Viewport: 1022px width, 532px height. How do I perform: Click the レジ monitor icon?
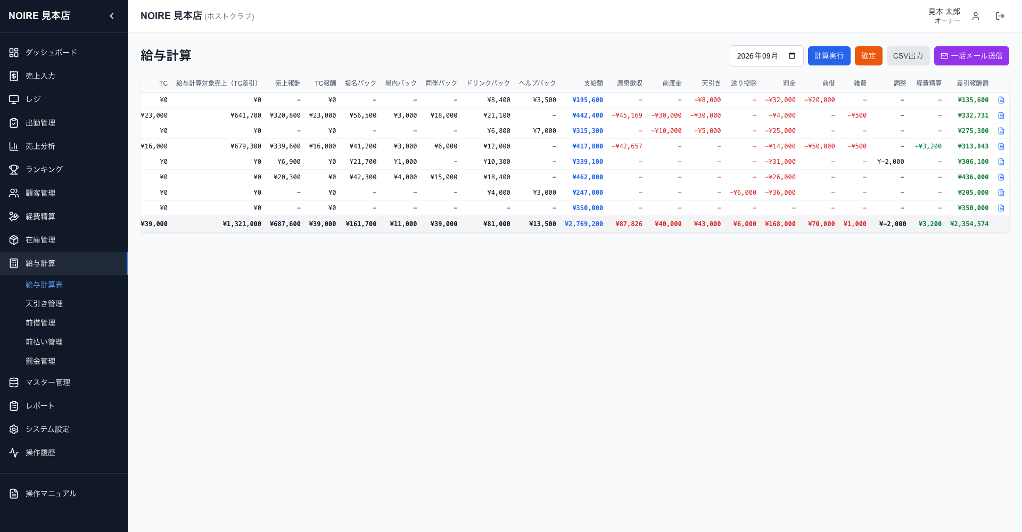tap(14, 99)
